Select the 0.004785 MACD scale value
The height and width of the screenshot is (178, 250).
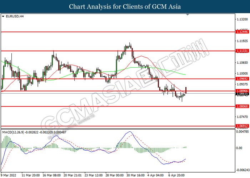coord(242,132)
